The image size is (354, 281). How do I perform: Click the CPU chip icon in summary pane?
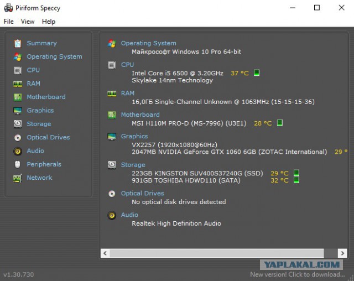coord(112,65)
